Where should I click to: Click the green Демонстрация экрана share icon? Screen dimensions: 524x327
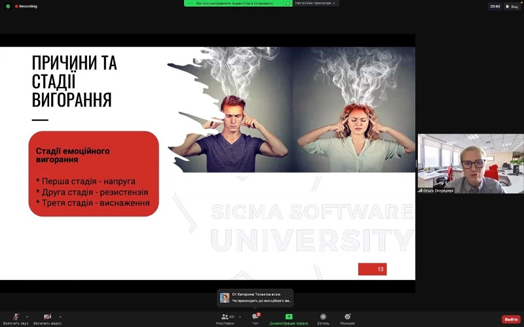click(289, 317)
